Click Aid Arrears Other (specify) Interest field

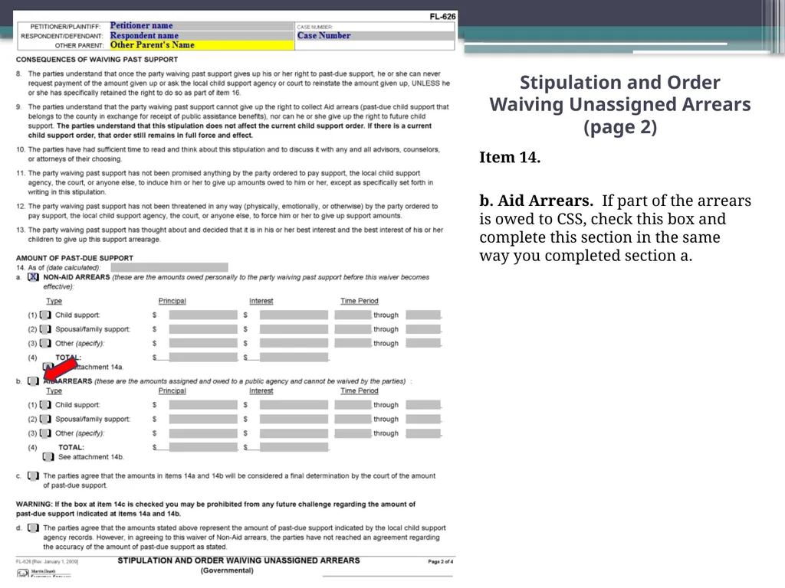point(294,433)
